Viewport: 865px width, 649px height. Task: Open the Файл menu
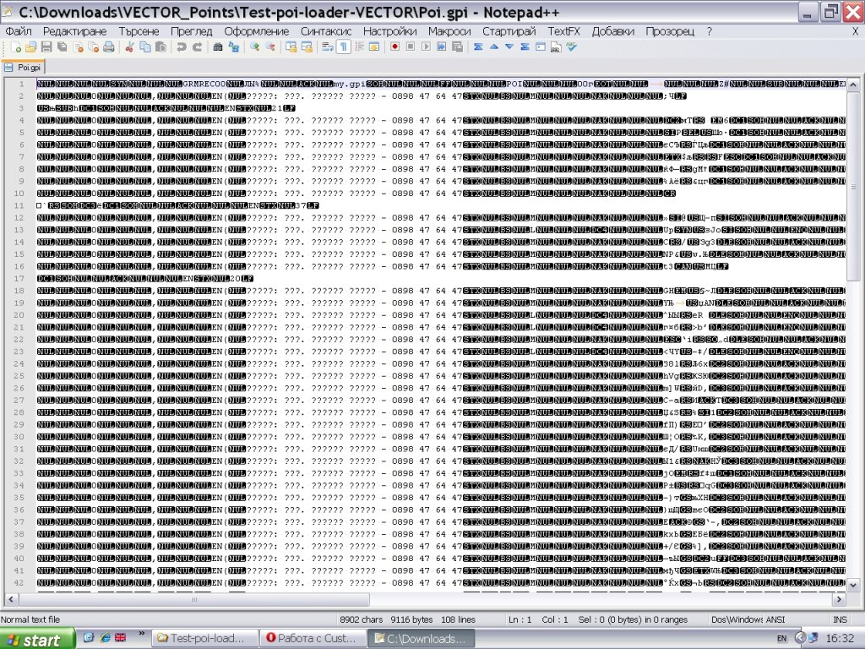coord(19,31)
